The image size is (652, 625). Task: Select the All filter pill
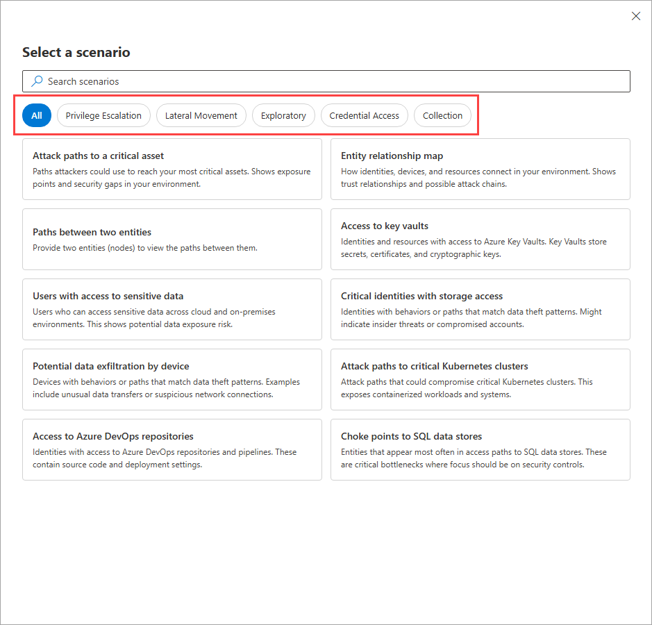[37, 115]
